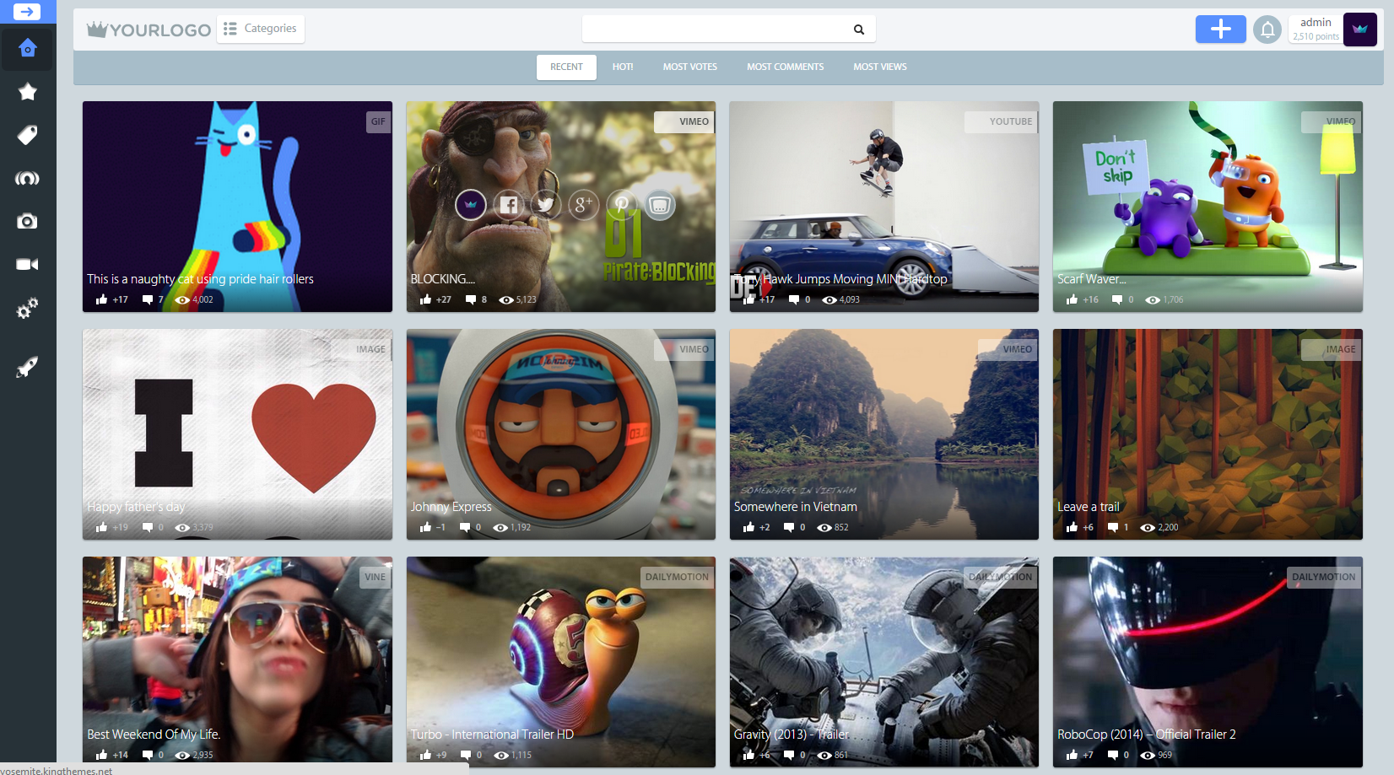This screenshot has width=1394, height=775.
Task: Open 'RoboCop (2014) – Official Trailer 2' title
Action: (1146, 735)
